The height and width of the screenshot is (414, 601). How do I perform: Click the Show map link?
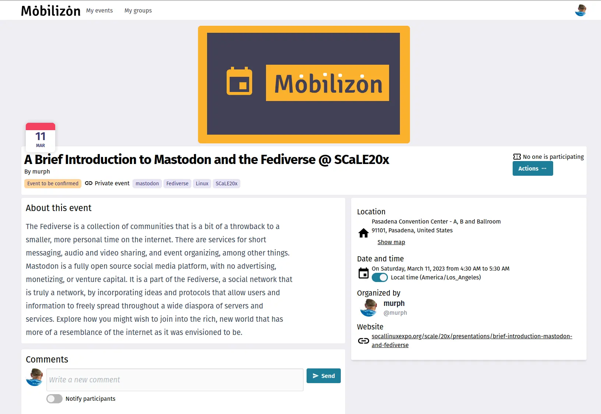click(x=391, y=242)
